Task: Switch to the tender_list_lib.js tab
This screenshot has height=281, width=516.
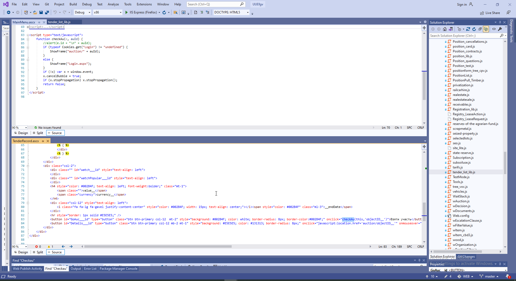Action: [x=59, y=22]
